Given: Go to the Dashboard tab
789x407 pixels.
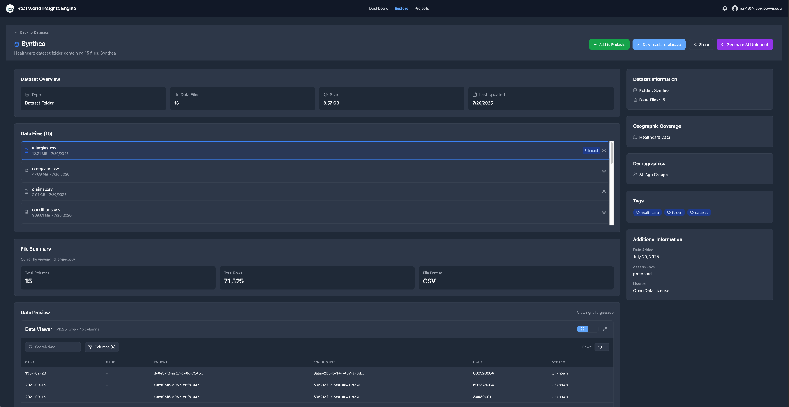Looking at the screenshot, I should (378, 9).
